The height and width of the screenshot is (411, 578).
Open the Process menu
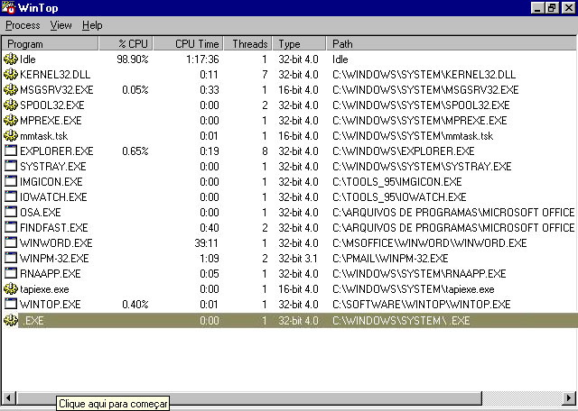[x=23, y=25]
